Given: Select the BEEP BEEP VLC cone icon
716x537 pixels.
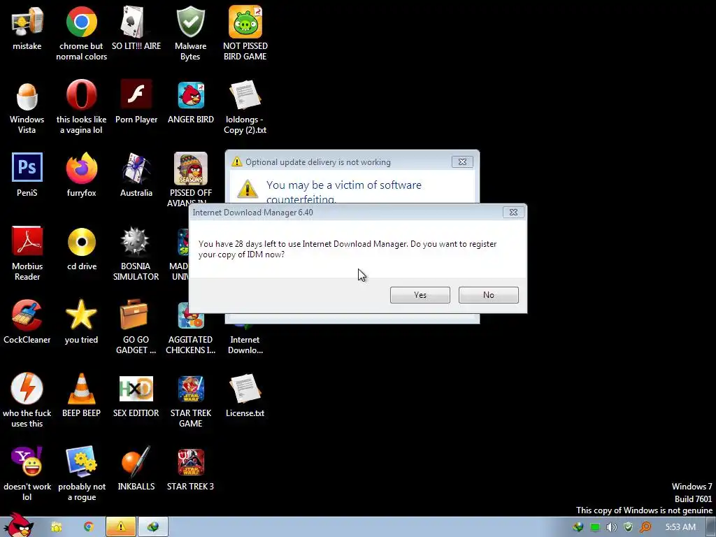Looking at the screenshot, I should pyautogui.click(x=81, y=396).
